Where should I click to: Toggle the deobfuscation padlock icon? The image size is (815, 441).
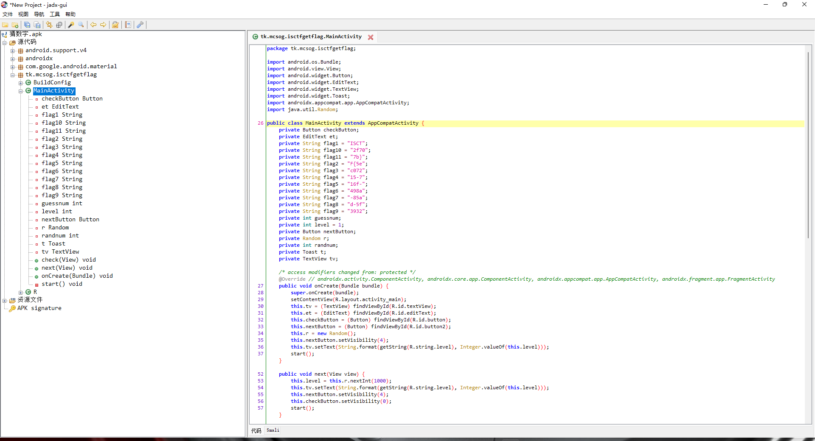coord(115,25)
